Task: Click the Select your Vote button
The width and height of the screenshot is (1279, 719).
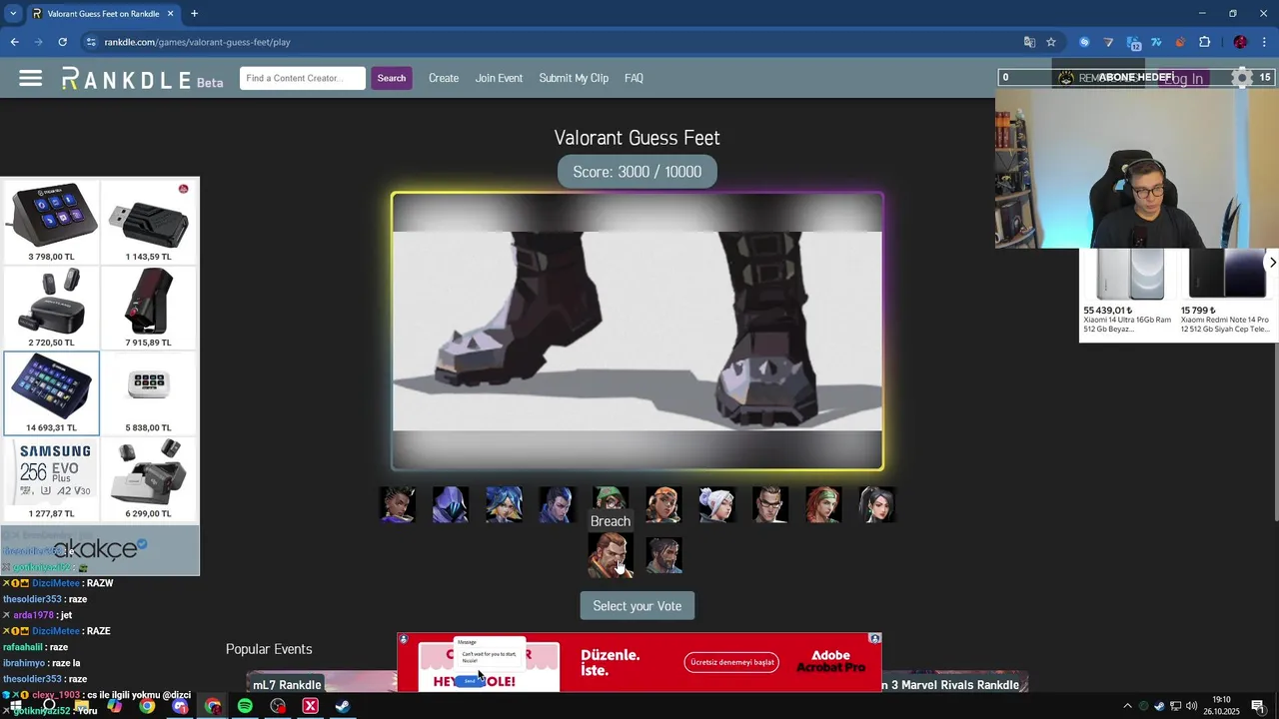Action: tap(637, 606)
